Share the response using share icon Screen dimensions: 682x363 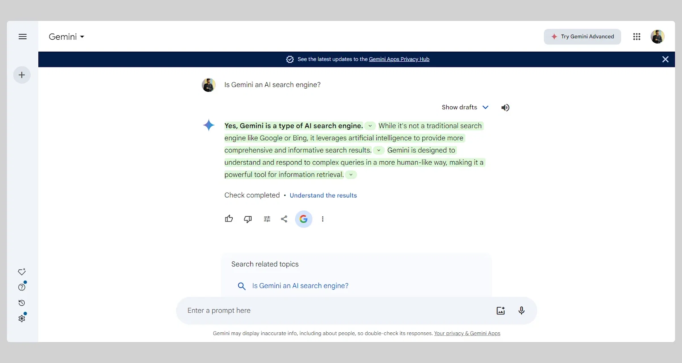point(284,219)
